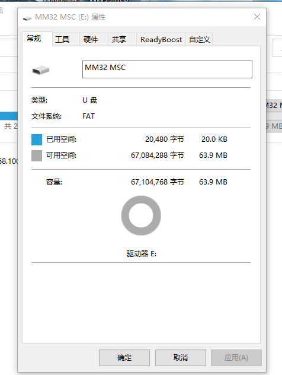Close the MM32 MSC properties dialog
This screenshot has width=282, height=375.
click(x=257, y=17)
